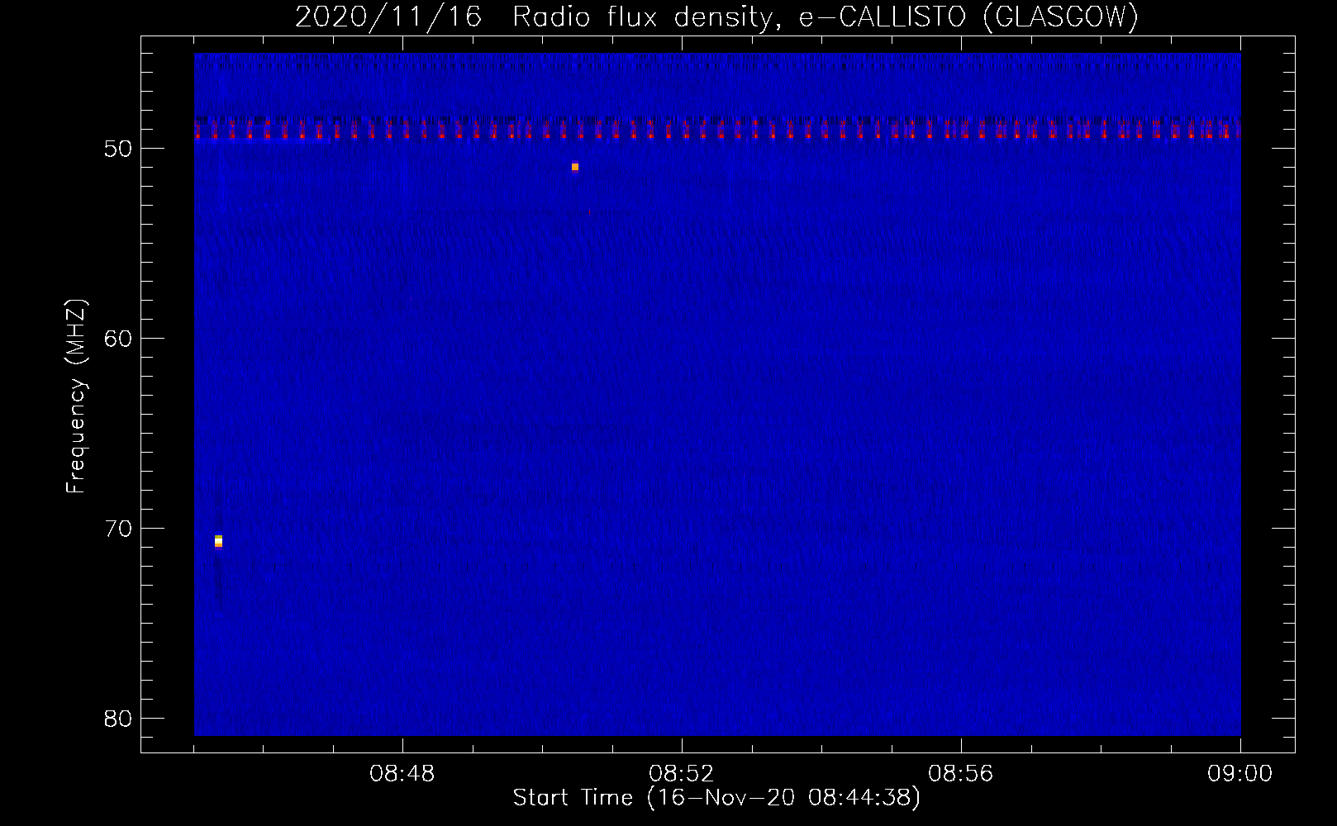Click the e-CALLISTO text in the title
Viewport: 1337px width, 826px height.
[x=883, y=17]
